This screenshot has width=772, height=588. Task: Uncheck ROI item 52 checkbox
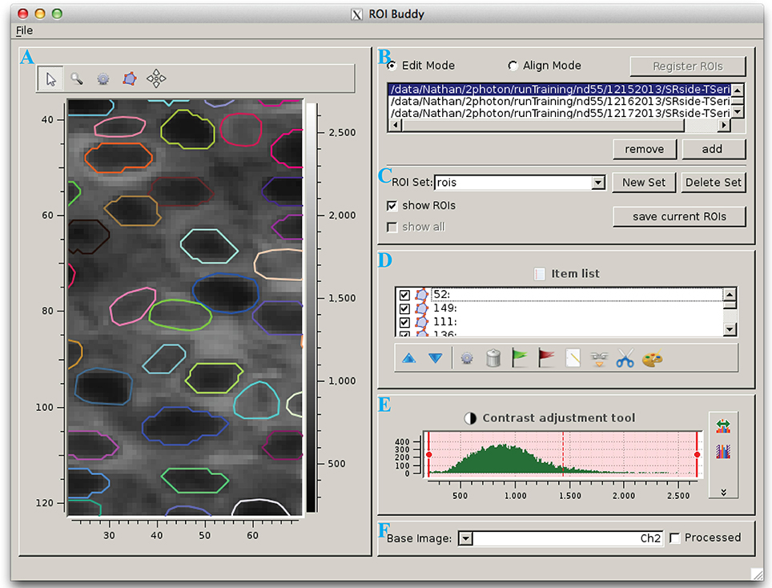404,295
